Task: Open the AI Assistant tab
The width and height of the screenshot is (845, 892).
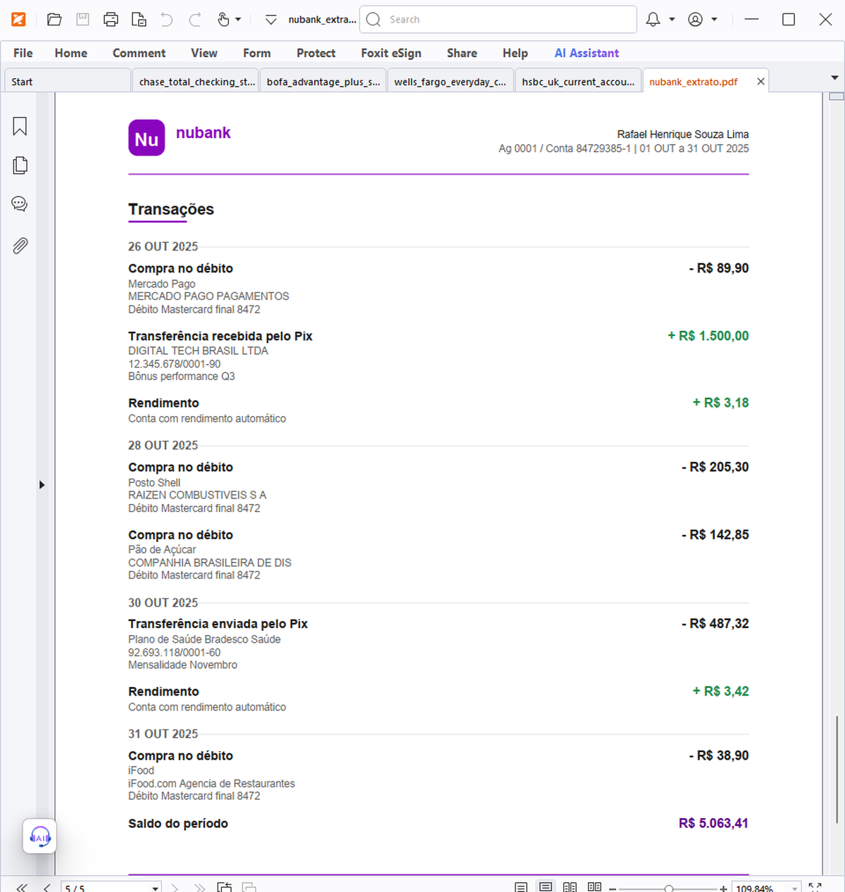Action: pos(587,53)
